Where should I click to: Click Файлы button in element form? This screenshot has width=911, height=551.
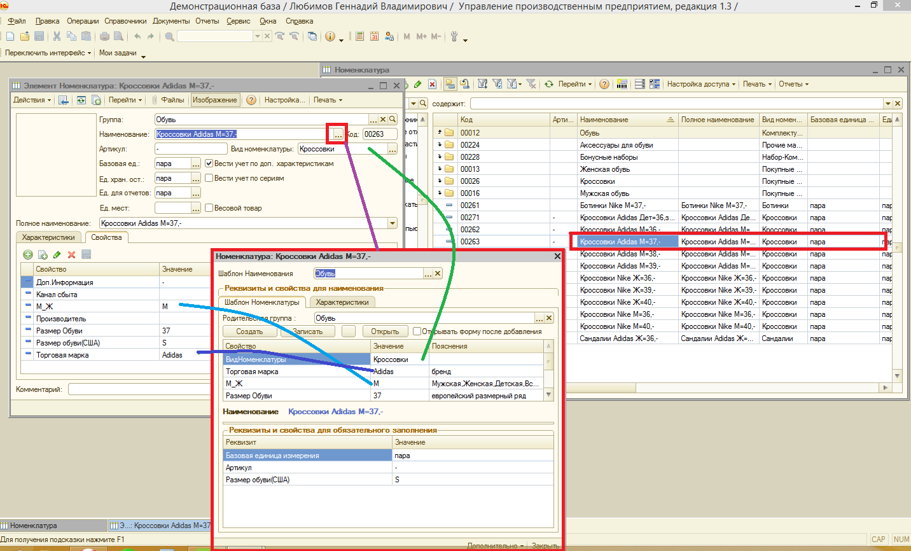click(167, 100)
